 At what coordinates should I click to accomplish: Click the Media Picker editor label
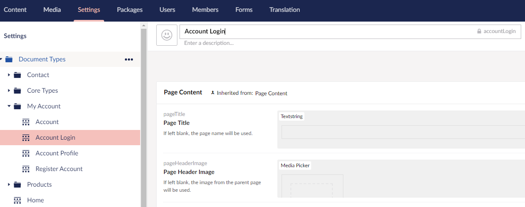click(x=295, y=166)
